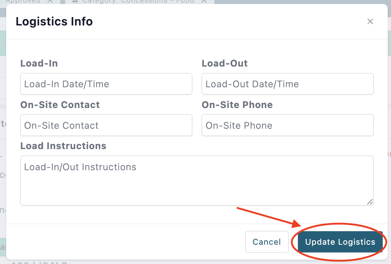Select the Load-In/Out Instructions text area
391x264 pixels.
tap(197, 180)
